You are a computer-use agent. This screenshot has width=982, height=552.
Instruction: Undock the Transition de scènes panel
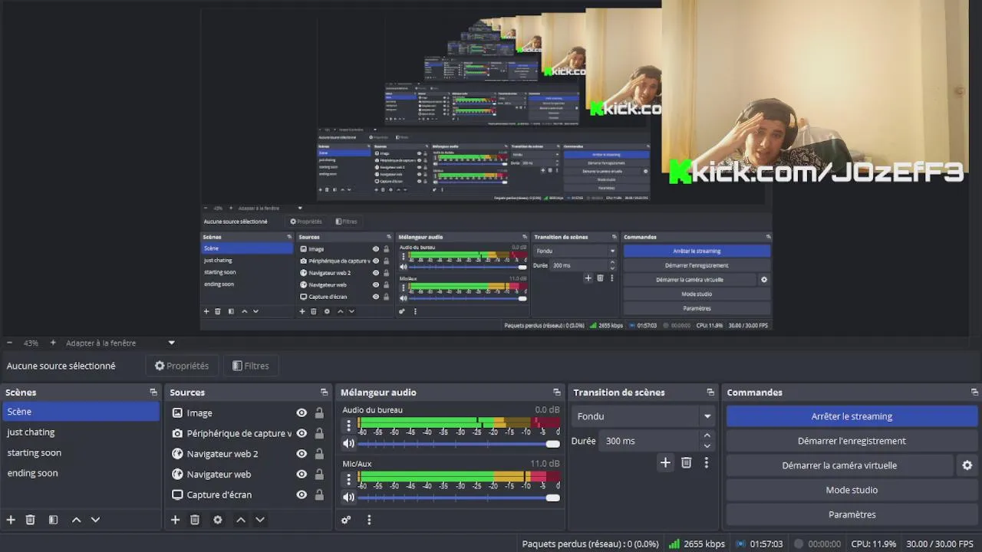click(710, 393)
